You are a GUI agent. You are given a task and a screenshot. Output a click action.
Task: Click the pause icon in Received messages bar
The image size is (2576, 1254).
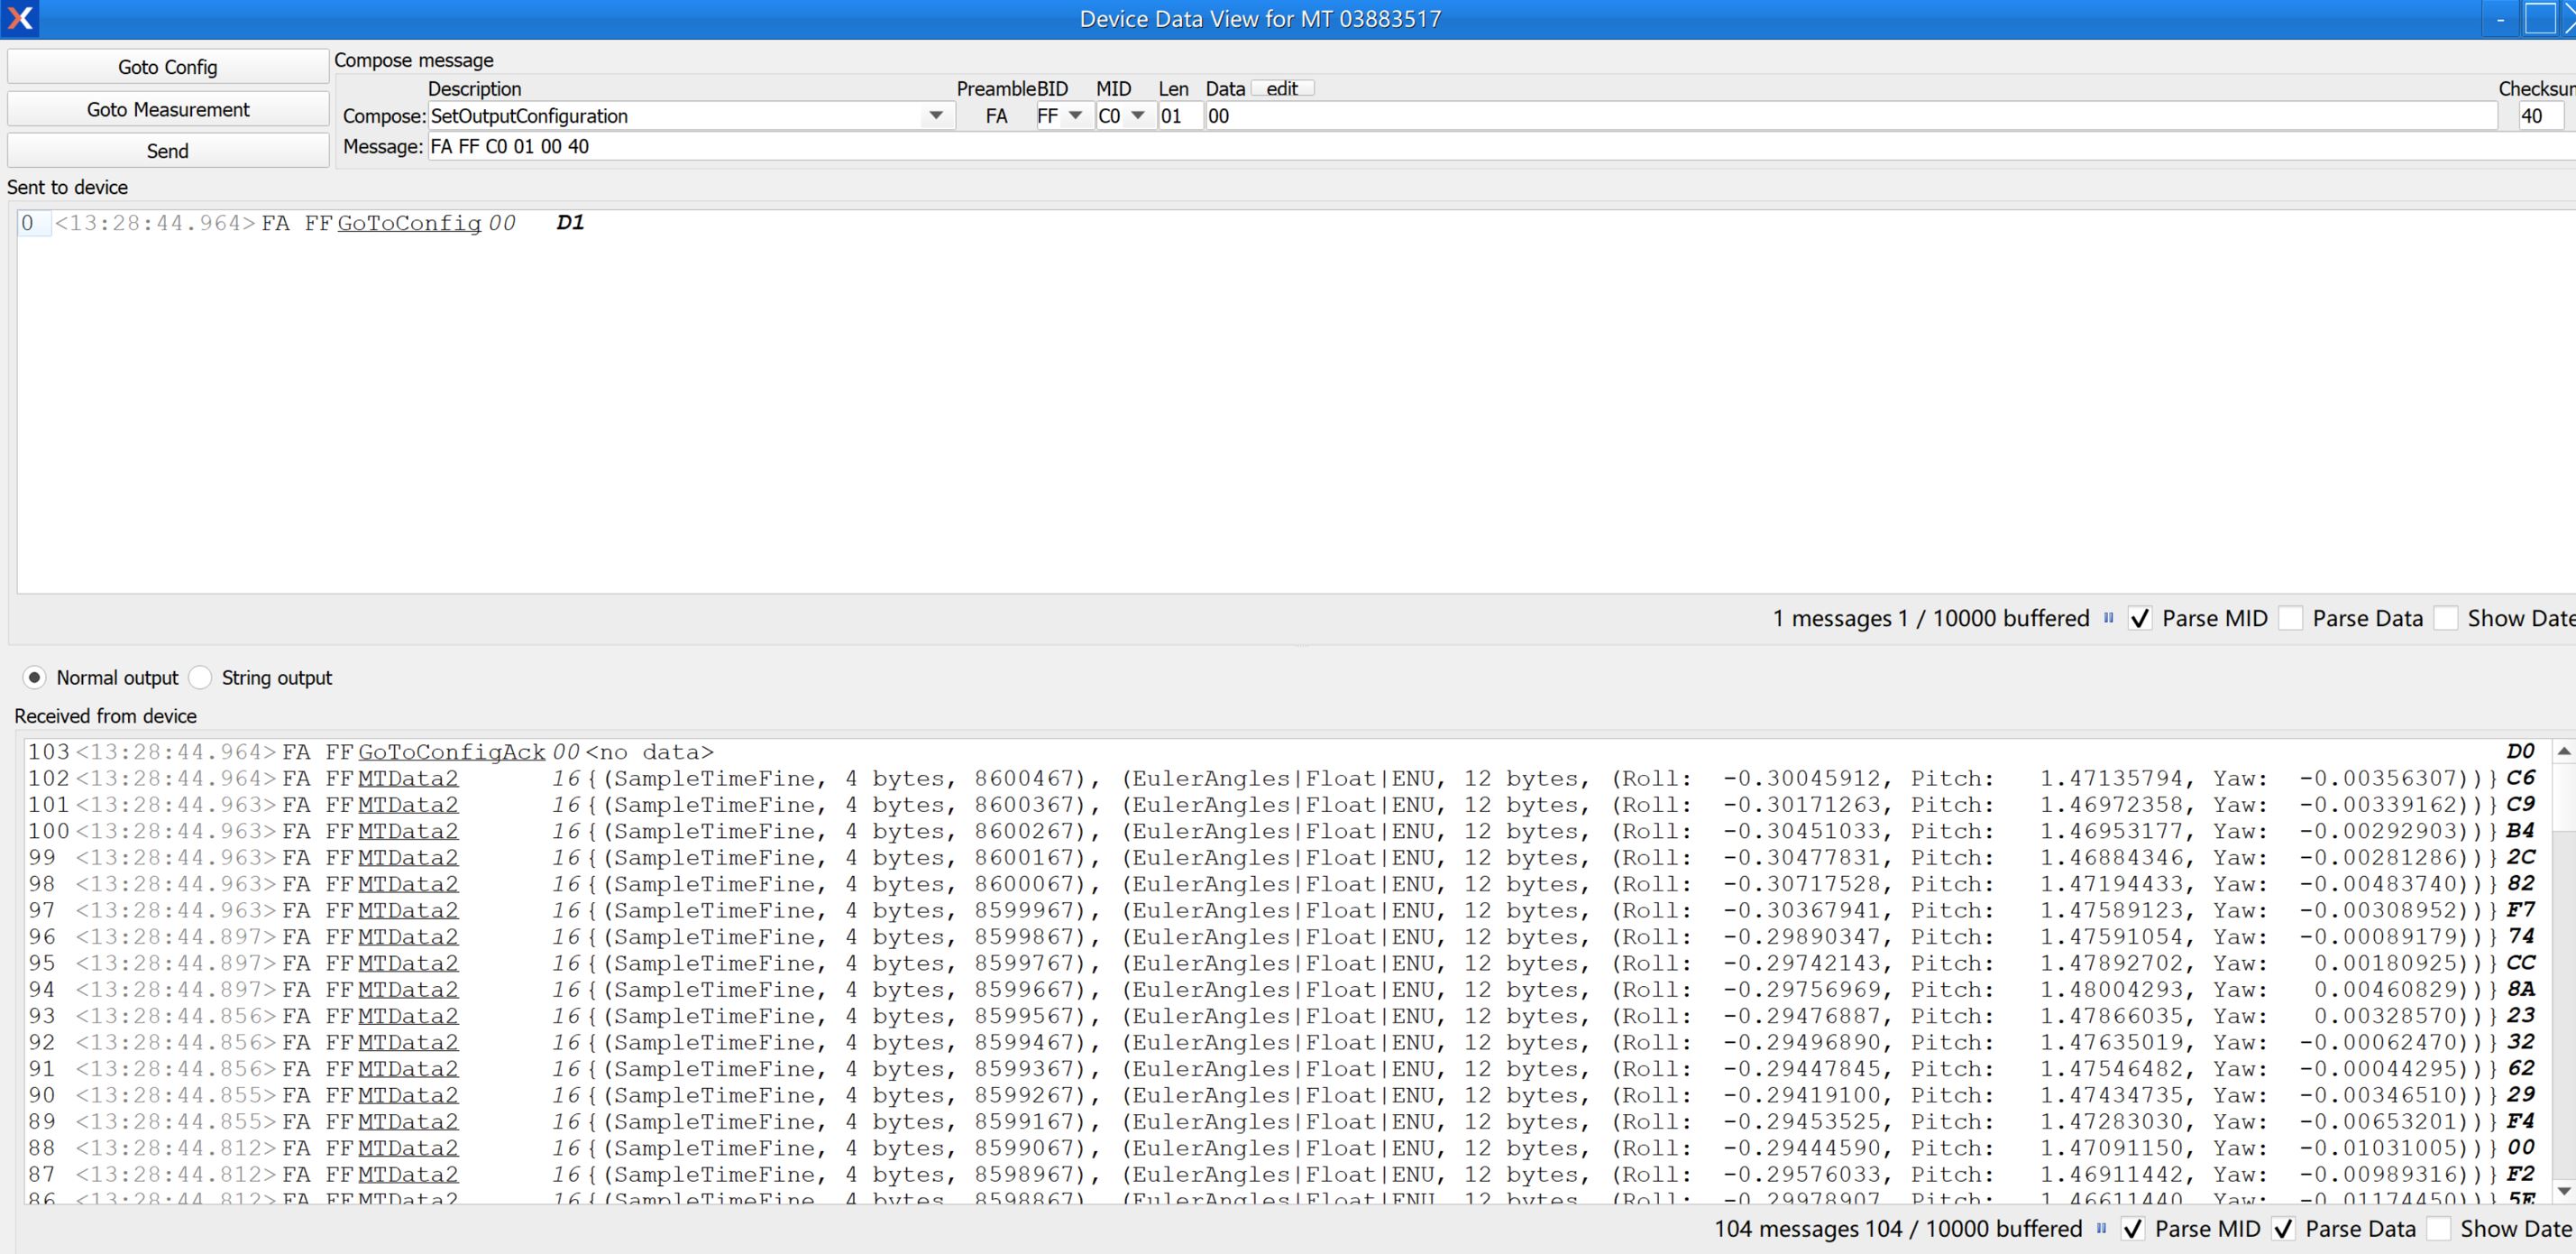2101,1228
